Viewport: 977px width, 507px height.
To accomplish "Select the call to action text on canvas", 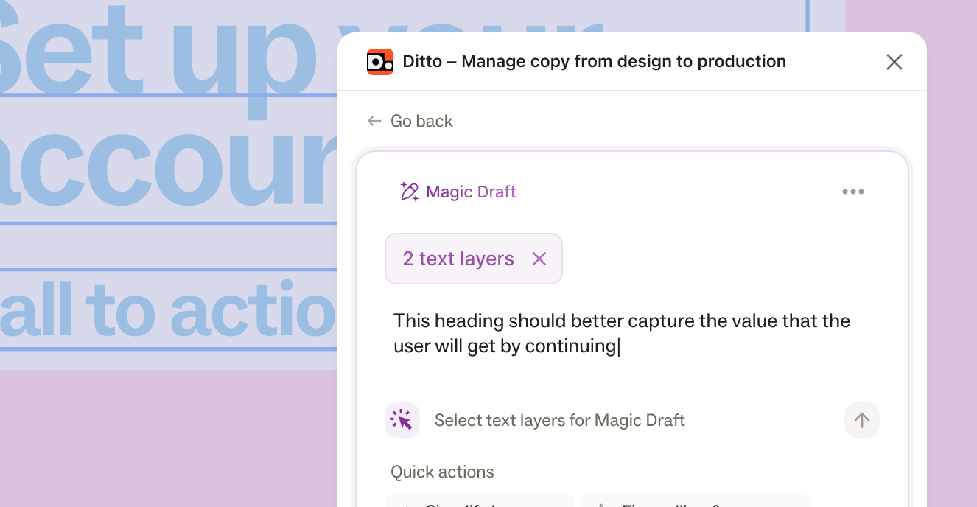I will pos(168,310).
